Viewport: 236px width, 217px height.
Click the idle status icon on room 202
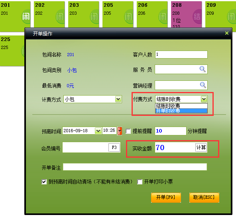coord(60,17)
